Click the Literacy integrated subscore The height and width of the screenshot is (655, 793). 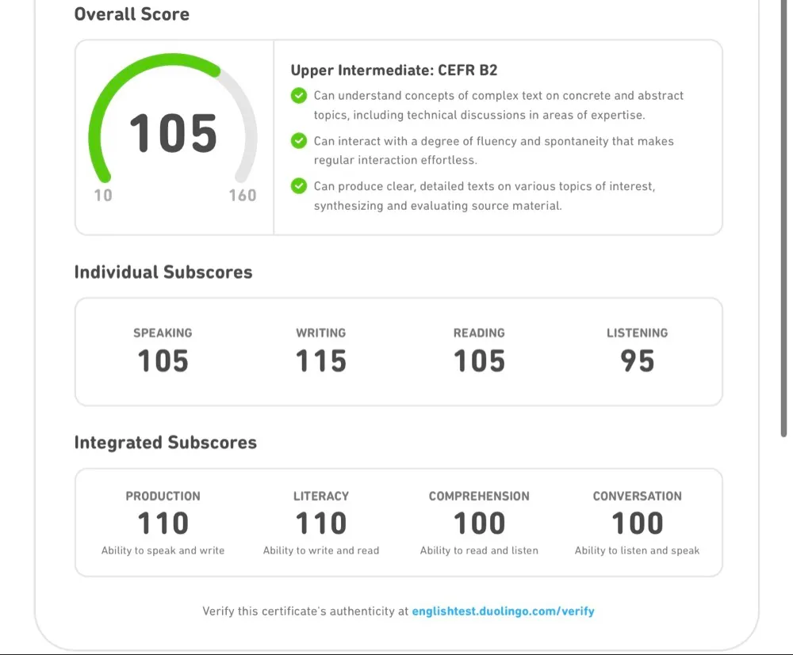coord(321,524)
